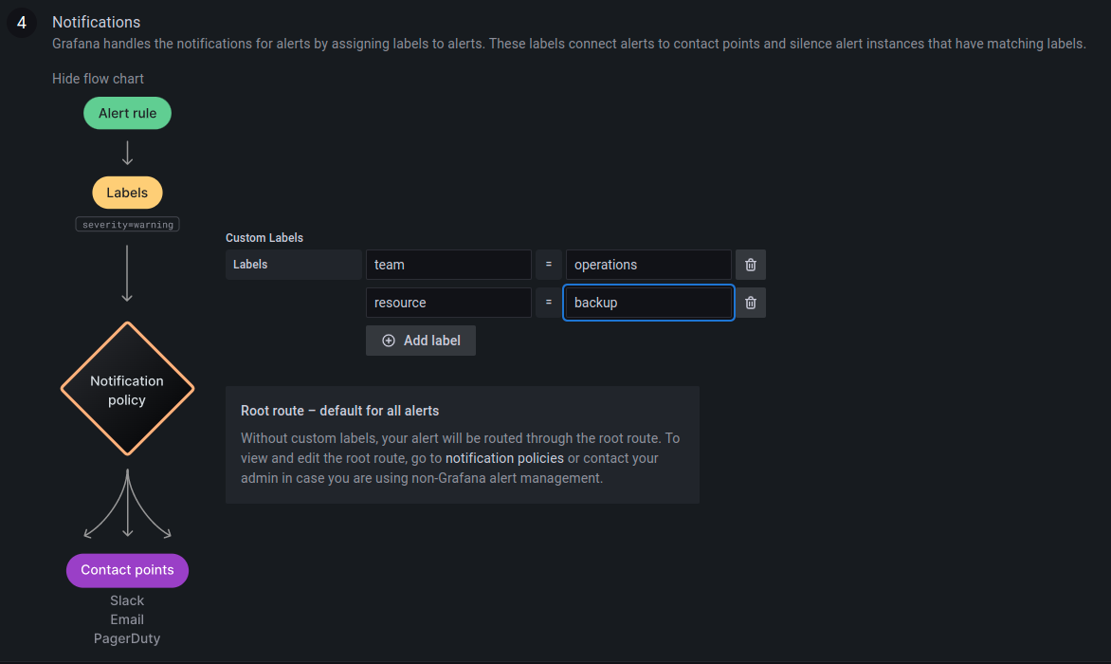
Task: Click the plus icon on Add label
Action: tap(389, 341)
